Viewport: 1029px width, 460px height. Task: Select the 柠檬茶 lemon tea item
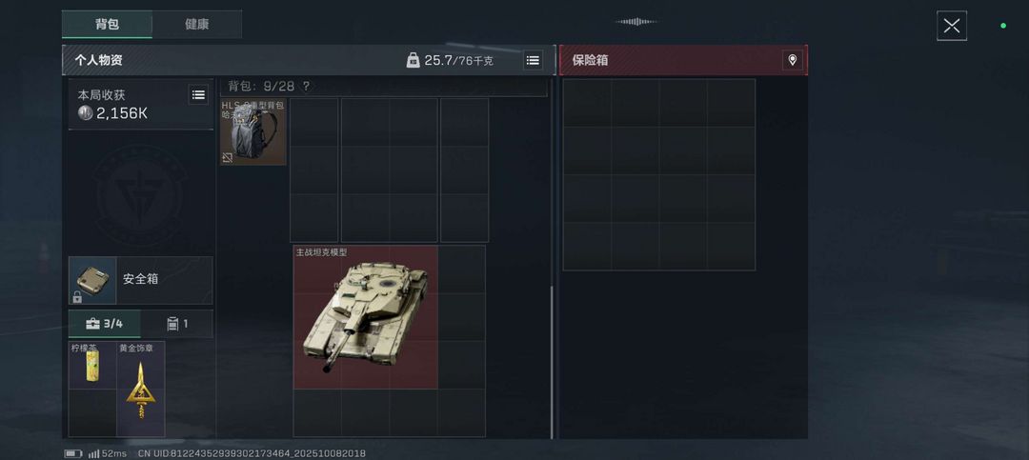pyautogui.click(x=92, y=365)
